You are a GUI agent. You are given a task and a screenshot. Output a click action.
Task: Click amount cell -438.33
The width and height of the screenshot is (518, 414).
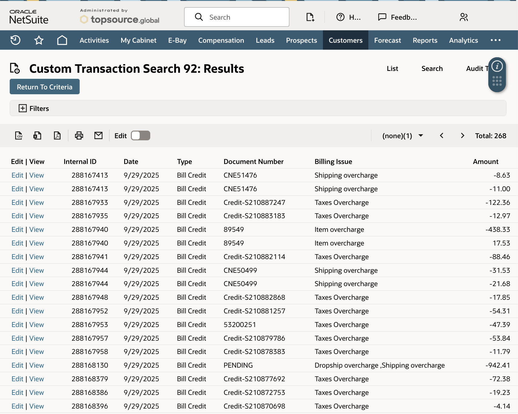click(498, 229)
